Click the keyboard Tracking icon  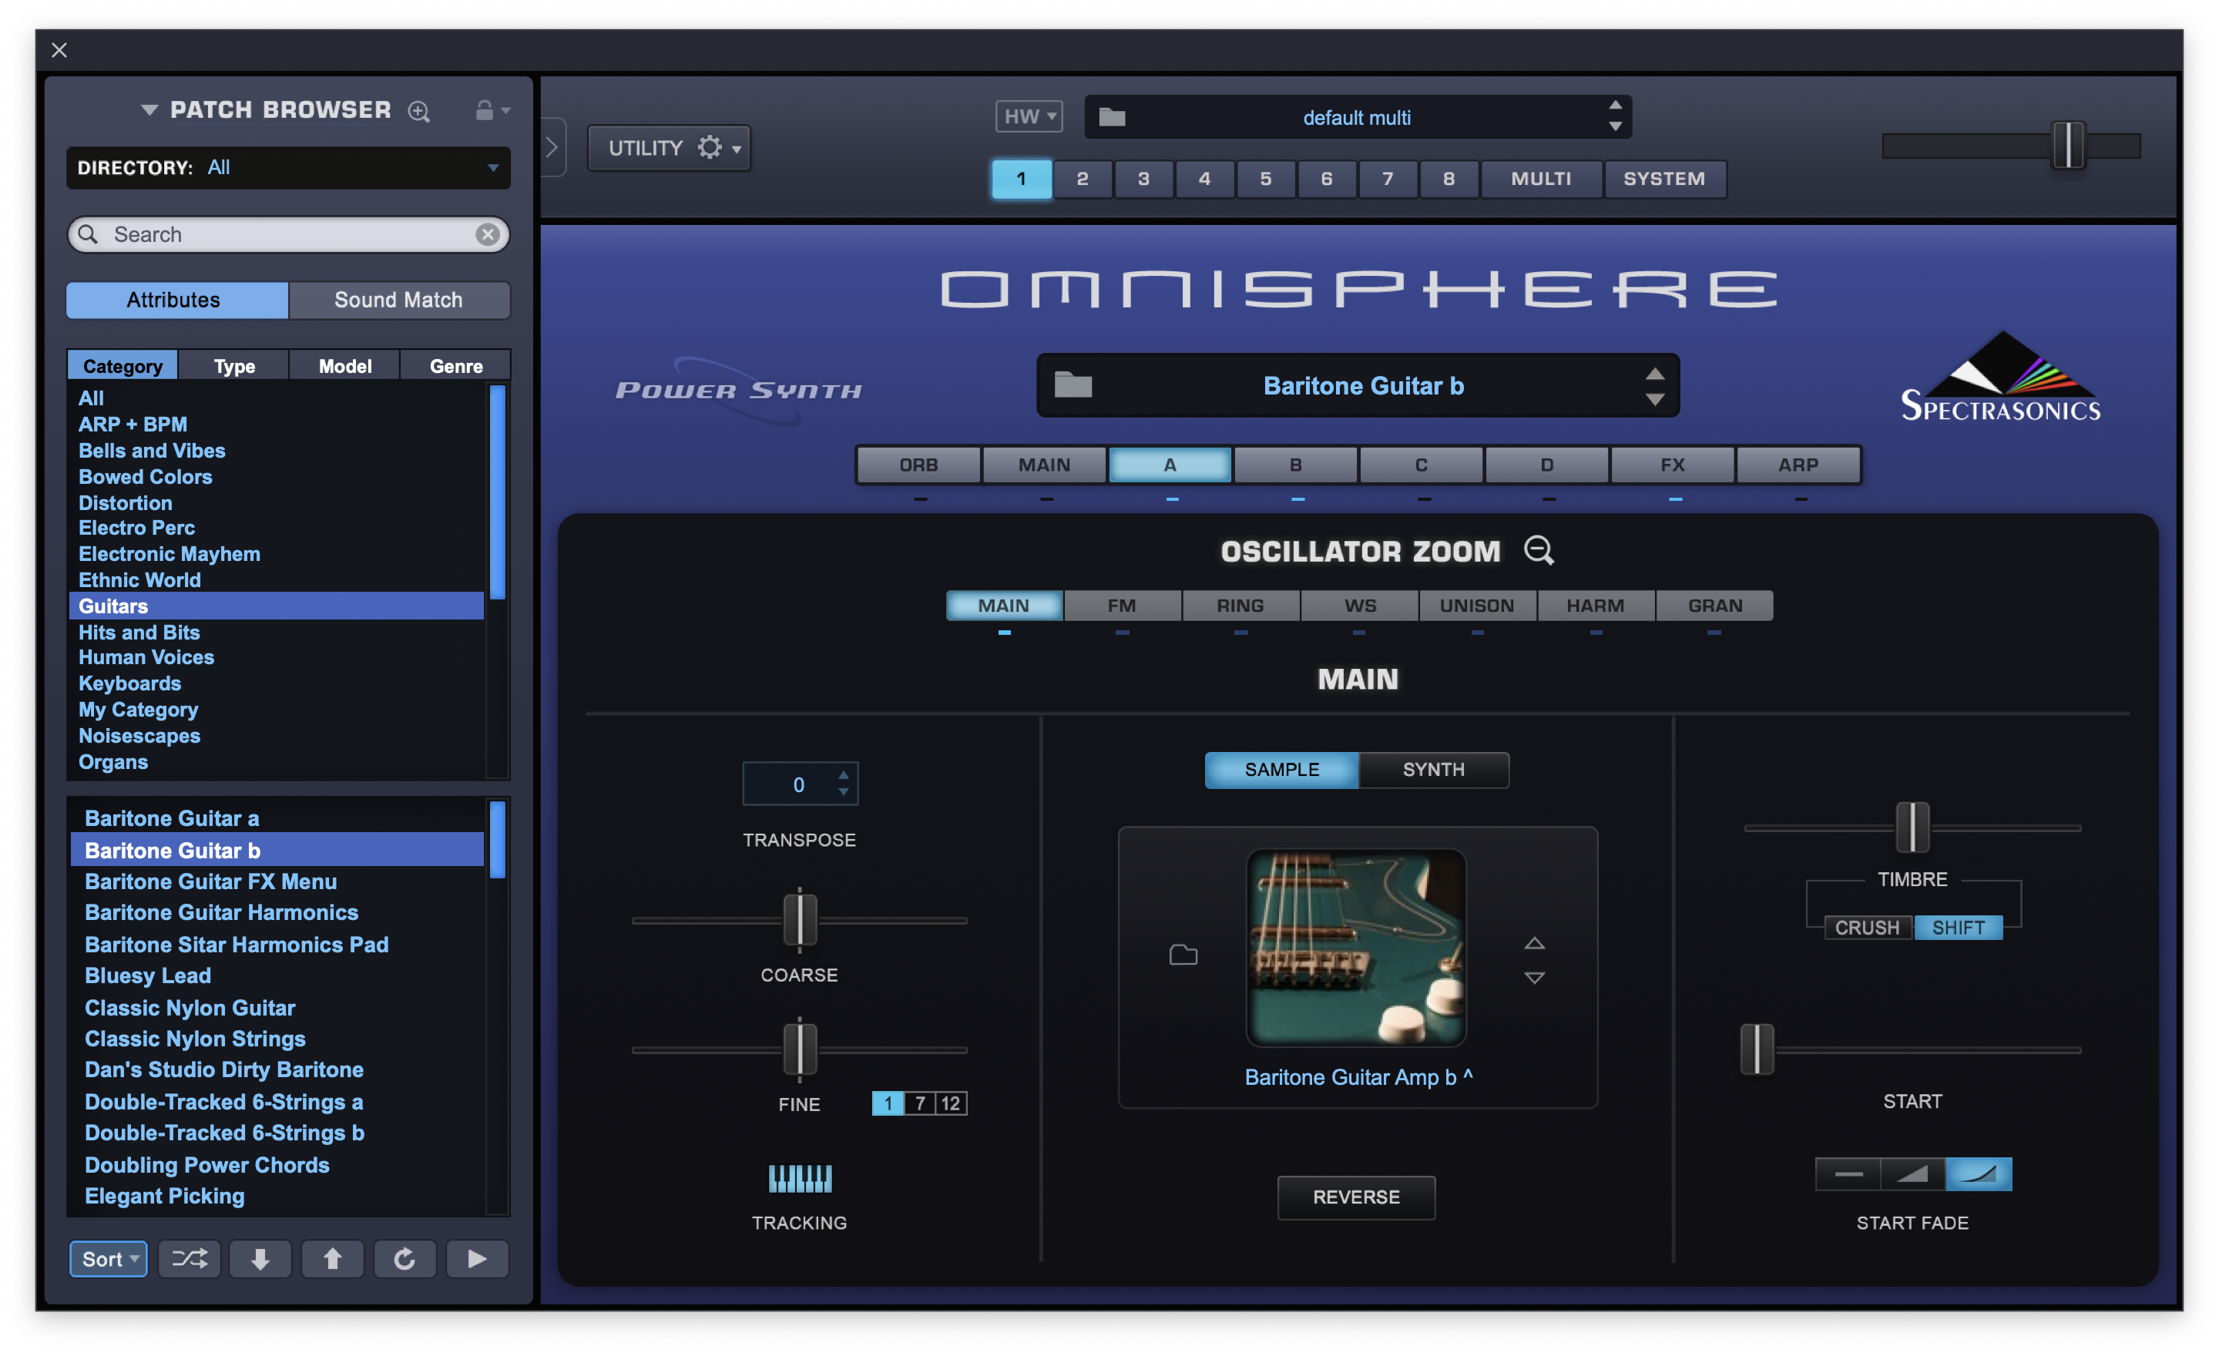(800, 1177)
